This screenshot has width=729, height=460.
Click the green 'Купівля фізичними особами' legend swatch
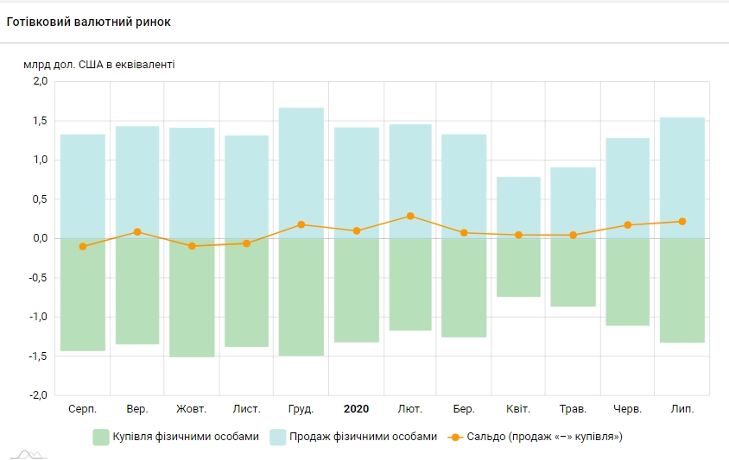[100, 437]
